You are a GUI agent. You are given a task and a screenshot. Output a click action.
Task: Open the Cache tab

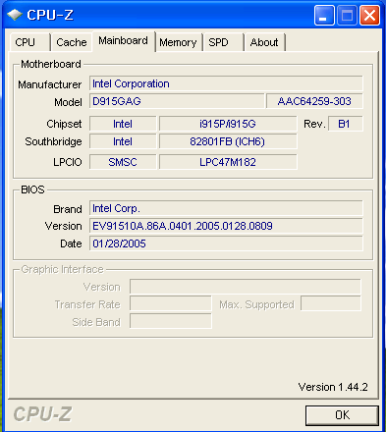click(x=72, y=42)
